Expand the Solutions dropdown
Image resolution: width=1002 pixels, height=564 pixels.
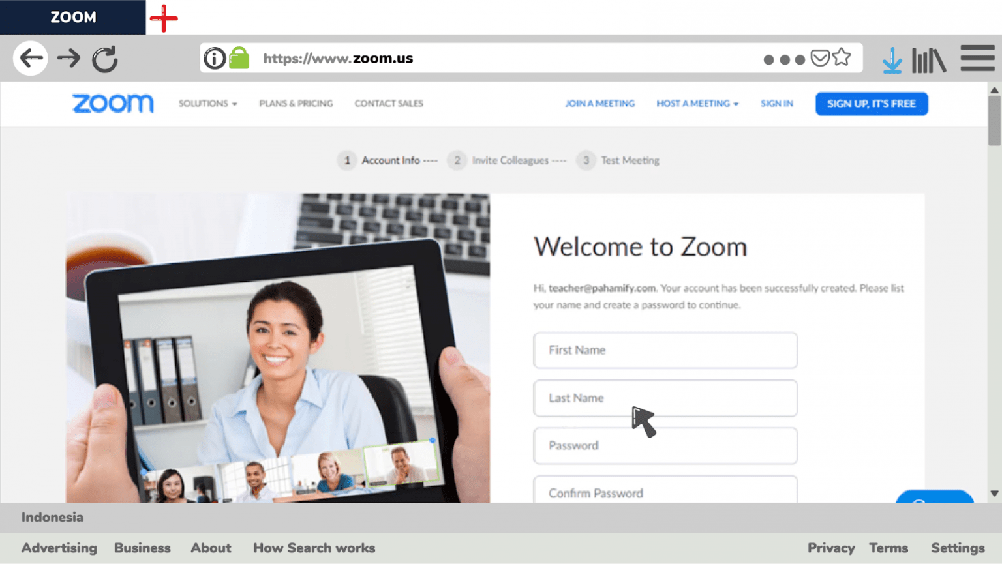pos(207,103)
